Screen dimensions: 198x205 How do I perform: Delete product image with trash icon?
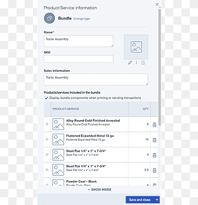click(x=143, y=63)
